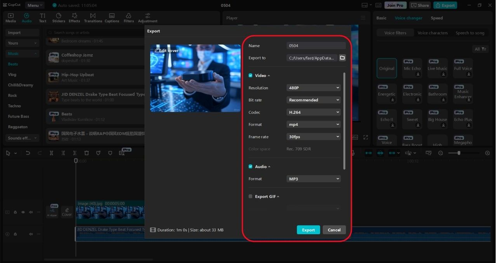This screenshot has width=497, height=263.
Task: Switch to the Speed tab
Action: (x=436, y=18)
